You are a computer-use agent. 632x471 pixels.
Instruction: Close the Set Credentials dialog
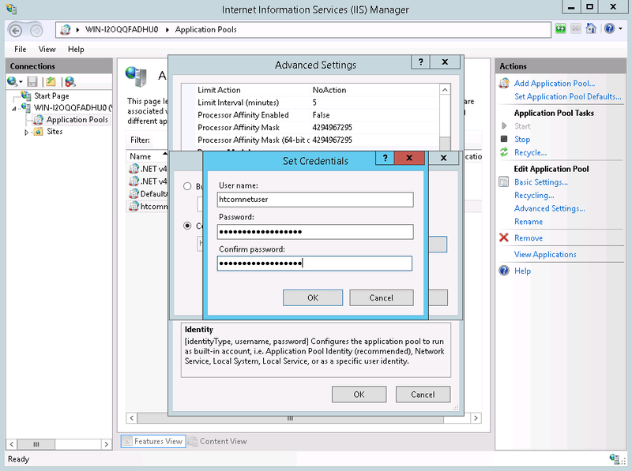[x=409, y=159]
